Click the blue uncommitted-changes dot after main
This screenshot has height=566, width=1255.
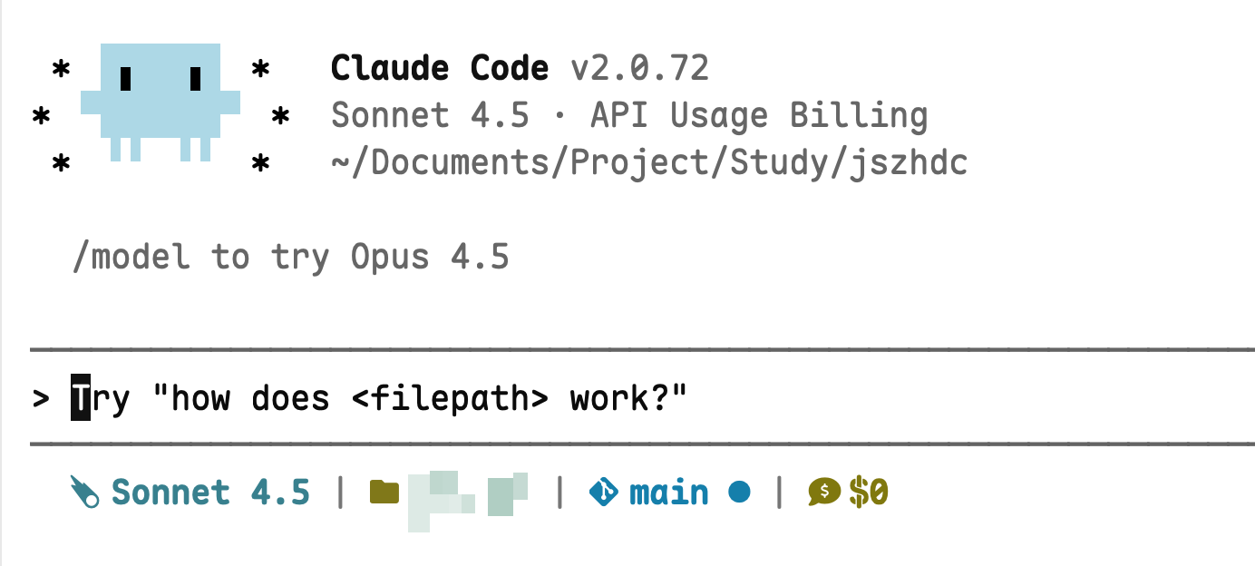[740, 493]
